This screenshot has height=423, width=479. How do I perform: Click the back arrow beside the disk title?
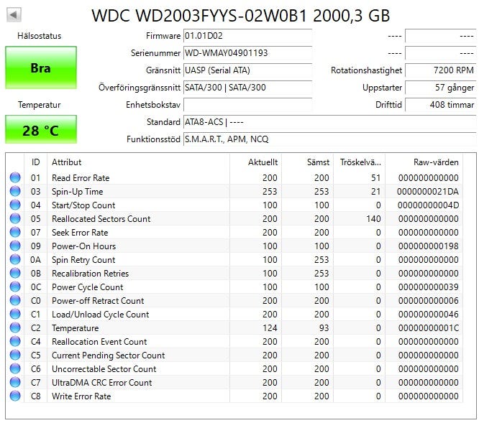click(x=14, y=15)
